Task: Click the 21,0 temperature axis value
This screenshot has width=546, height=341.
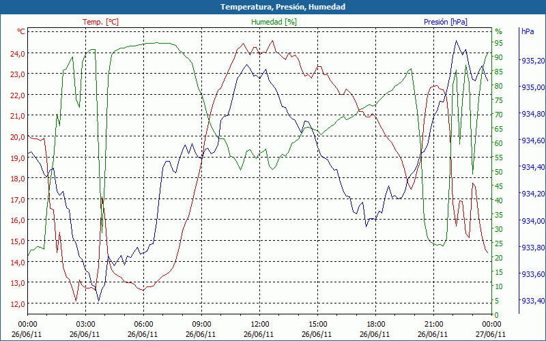Action: point(19,116)
